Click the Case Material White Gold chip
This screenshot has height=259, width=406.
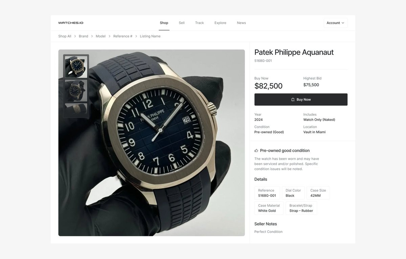coord(269,208)
